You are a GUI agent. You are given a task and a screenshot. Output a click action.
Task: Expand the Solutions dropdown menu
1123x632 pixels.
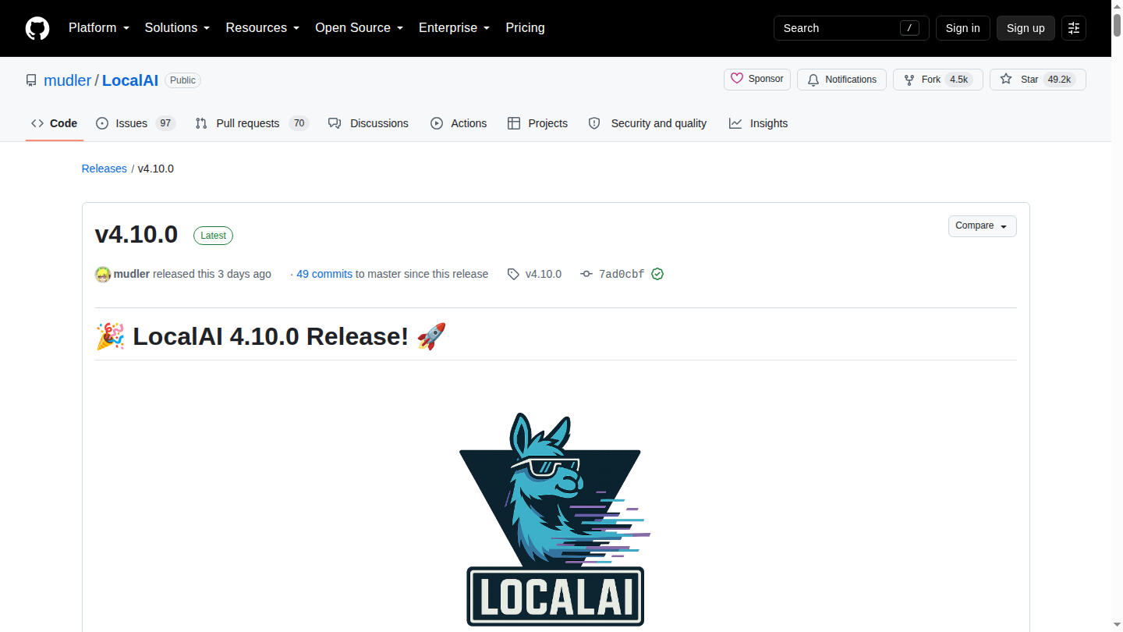click(x=177, y=28)
